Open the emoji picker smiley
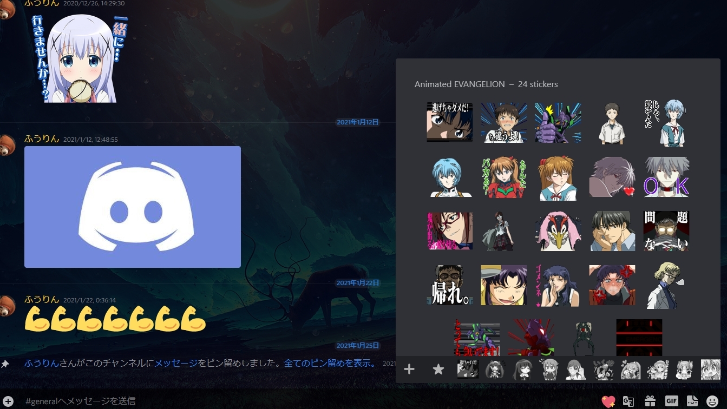 [712, 401]
